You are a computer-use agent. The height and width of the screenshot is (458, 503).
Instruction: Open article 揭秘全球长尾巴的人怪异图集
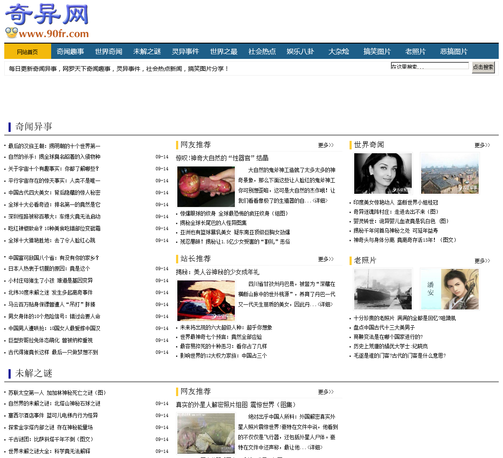[213, 223]
